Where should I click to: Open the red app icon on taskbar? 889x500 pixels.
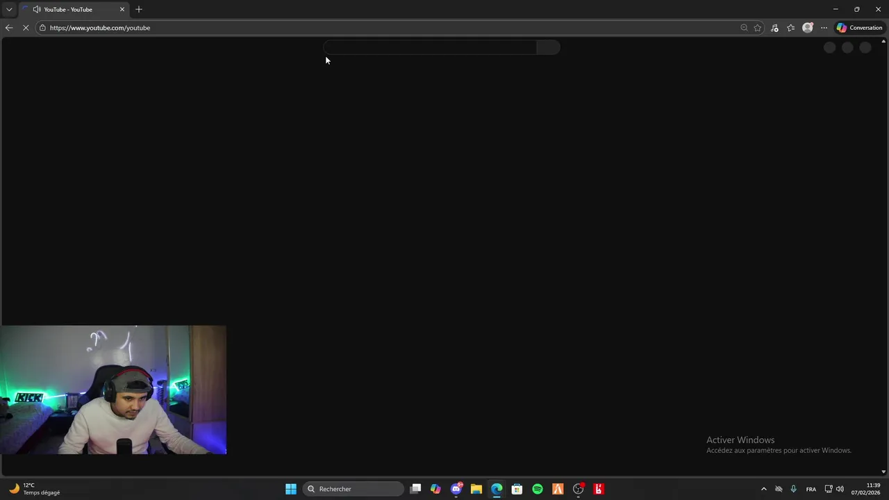(599, 489)
